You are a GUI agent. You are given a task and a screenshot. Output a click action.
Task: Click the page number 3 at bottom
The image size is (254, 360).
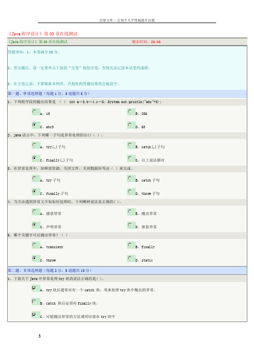point(39,336)
